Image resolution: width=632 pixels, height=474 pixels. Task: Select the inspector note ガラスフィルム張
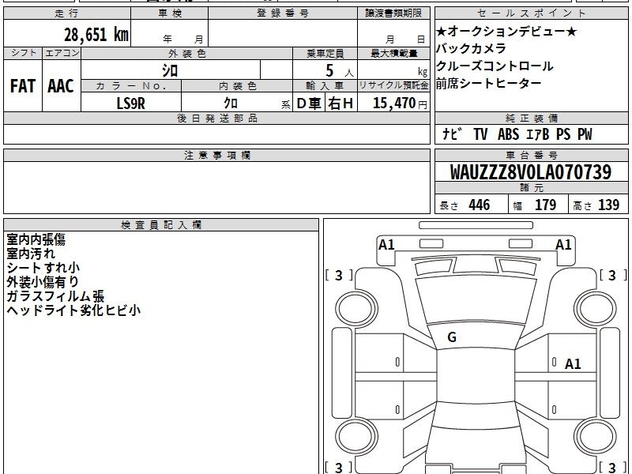55,296
